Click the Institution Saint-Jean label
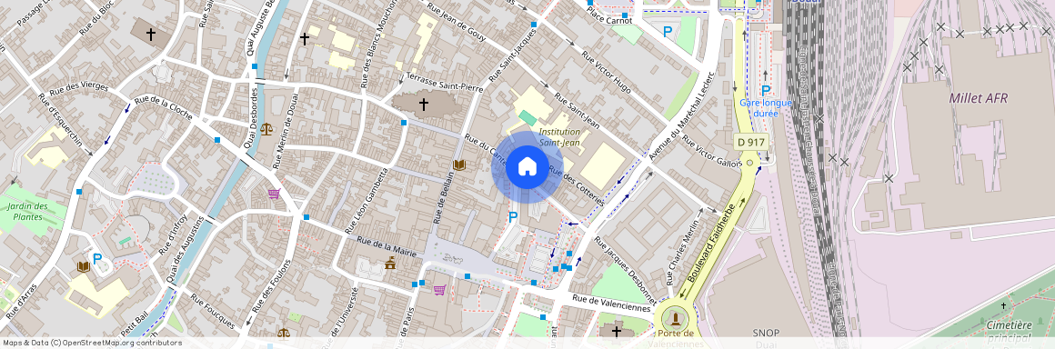The height and width of the screenshot is (349, 1055). pos(560,136)
